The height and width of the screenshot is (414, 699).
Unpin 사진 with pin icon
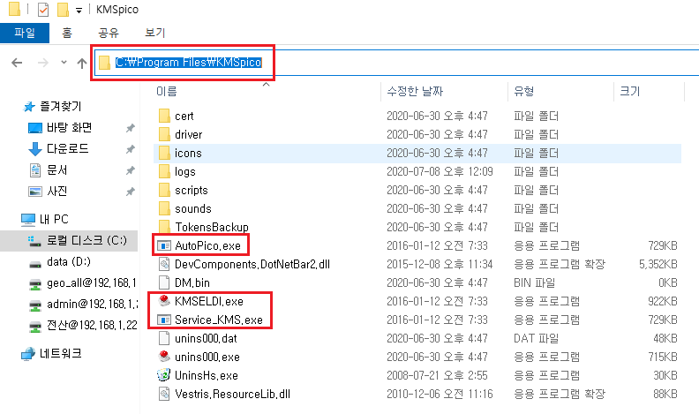tap(130, 192)
